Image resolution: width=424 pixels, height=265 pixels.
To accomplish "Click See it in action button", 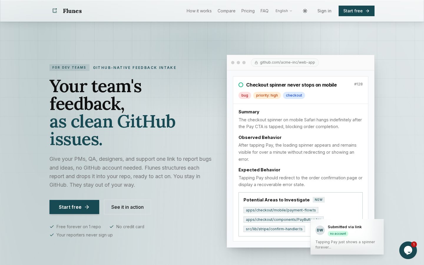I will pyautogui.click(x=127, y=207).
